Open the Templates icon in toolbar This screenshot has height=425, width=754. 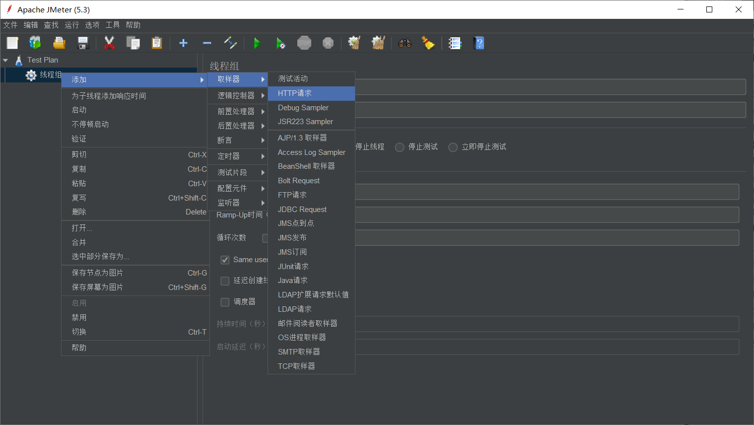tap(35, 43)
